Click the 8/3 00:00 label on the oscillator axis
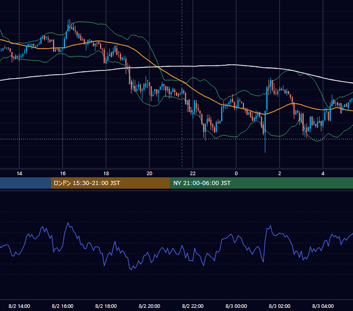The height and width of the screenshot is (311, 353). [x=236, y=306]
